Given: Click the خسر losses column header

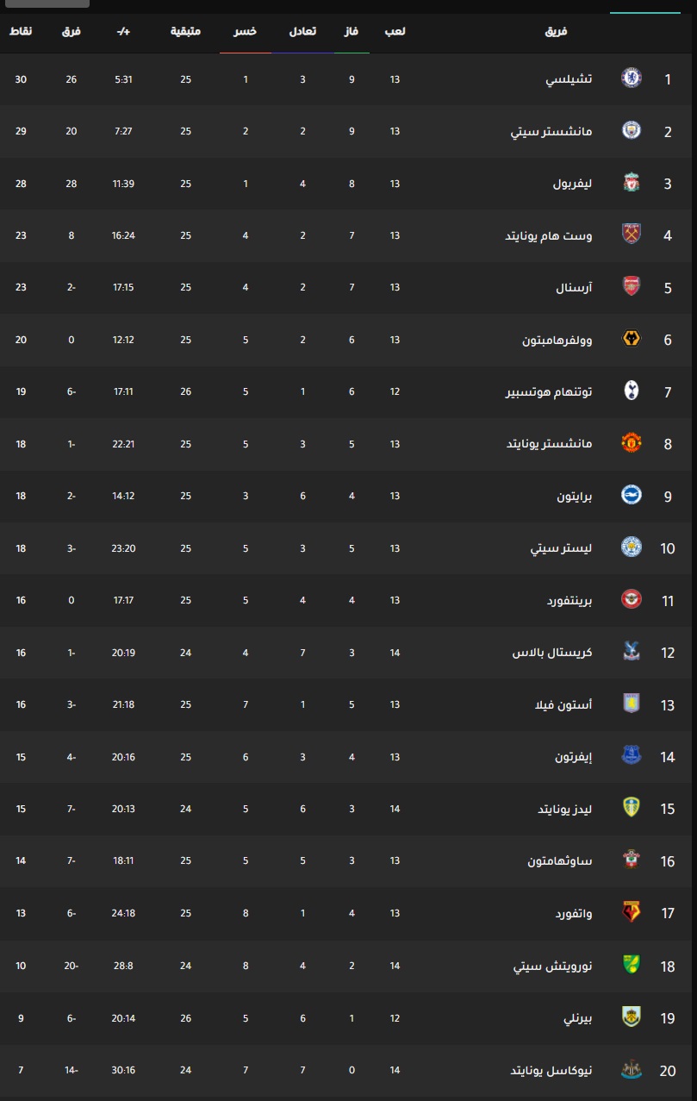Looking at the screenshot, I should click(x=246, y=31).
